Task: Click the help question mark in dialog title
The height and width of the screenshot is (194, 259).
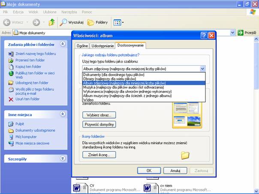Action: pos(204,36)
